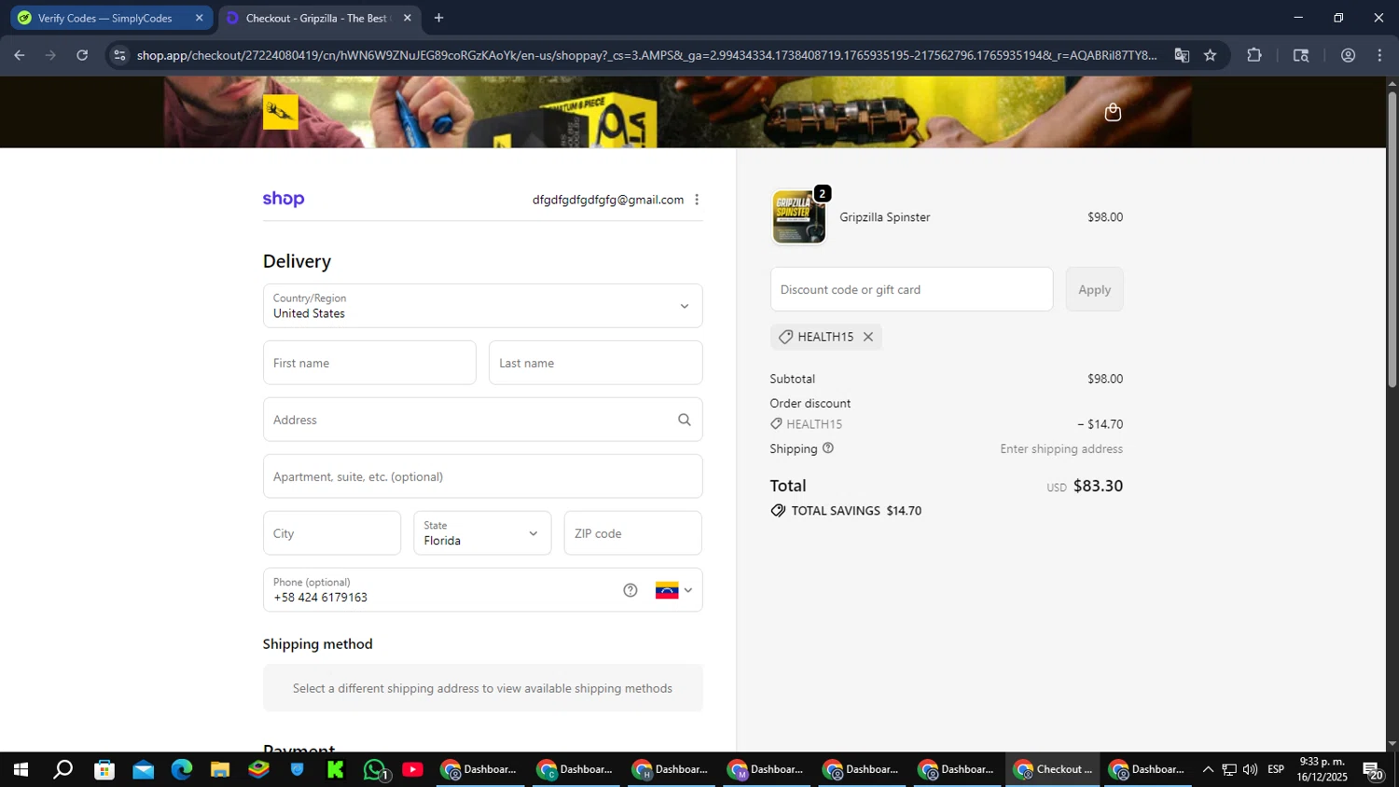Open the blue shield app on taskbar

coord(298,769)
